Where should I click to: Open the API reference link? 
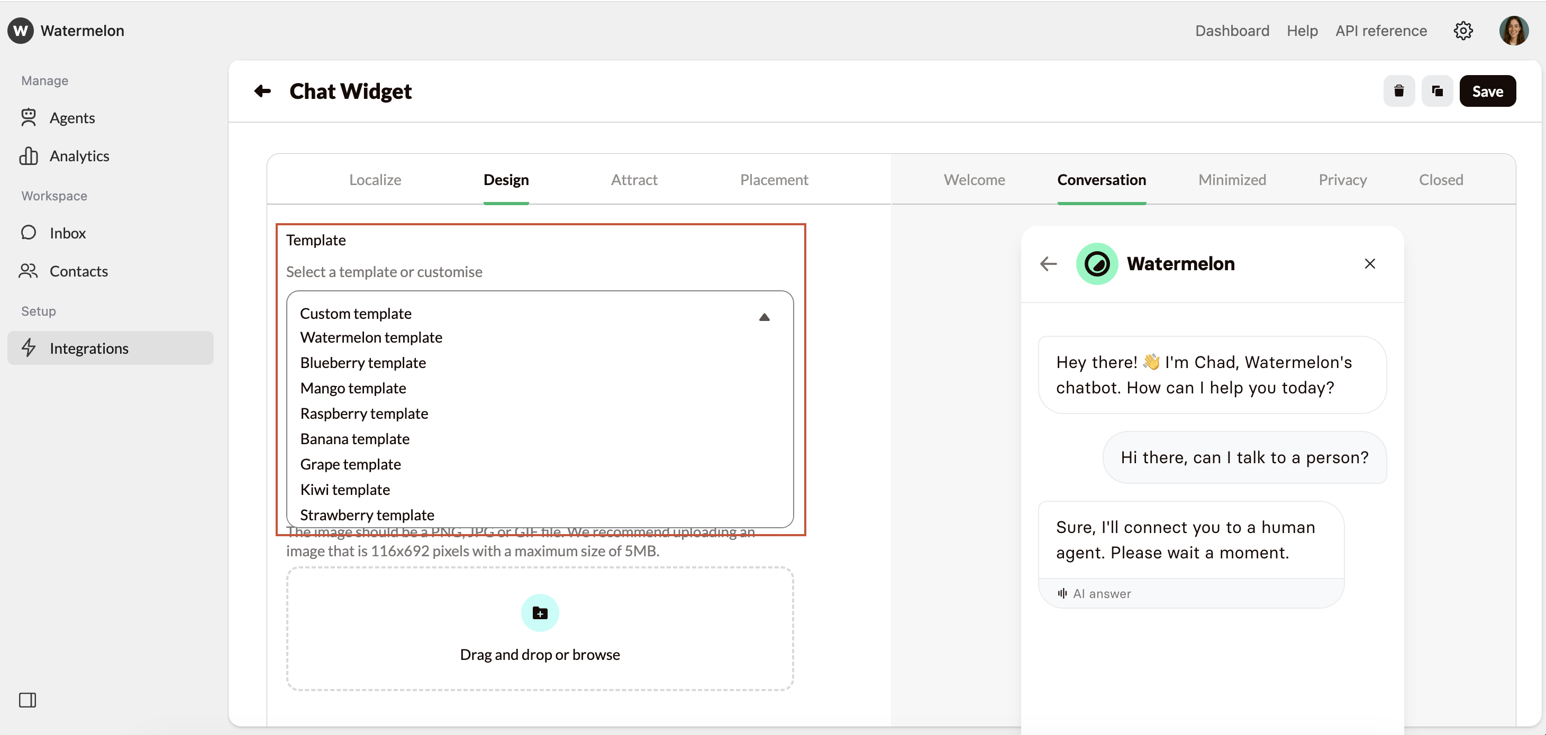pos(1380,31)
